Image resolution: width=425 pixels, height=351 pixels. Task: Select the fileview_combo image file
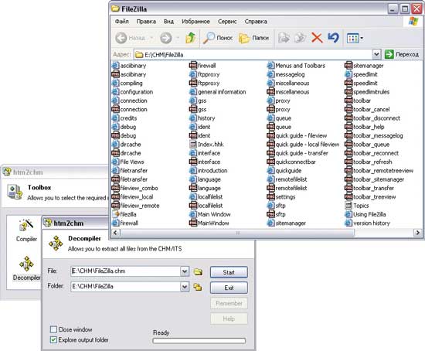pos(135,188)
